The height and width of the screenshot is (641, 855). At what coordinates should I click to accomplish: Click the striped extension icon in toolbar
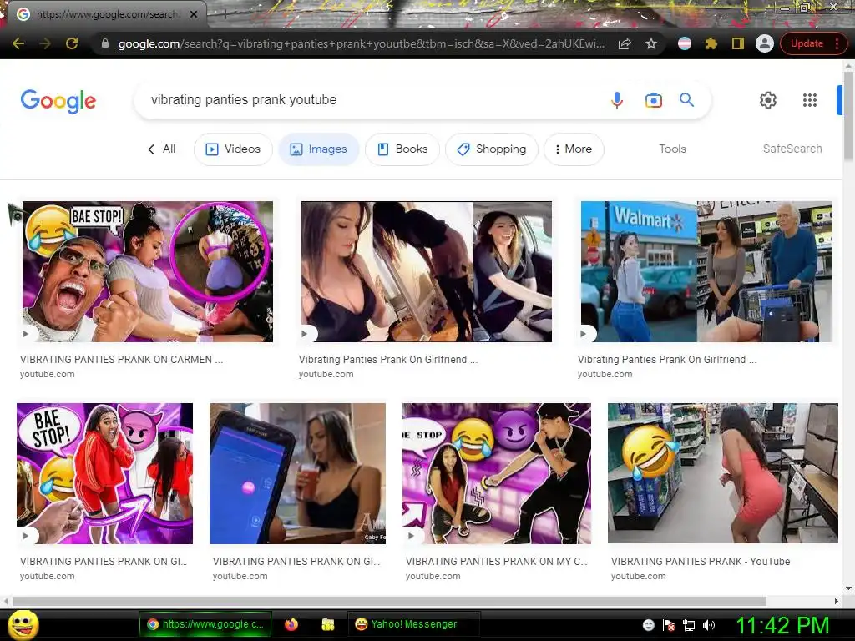(x=685, y=43)
